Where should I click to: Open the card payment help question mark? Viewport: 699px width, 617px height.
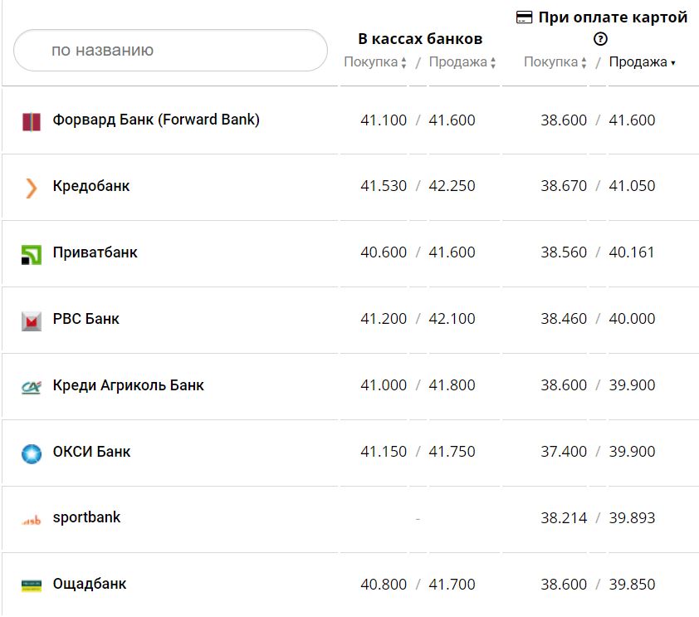tap(601, 39)
